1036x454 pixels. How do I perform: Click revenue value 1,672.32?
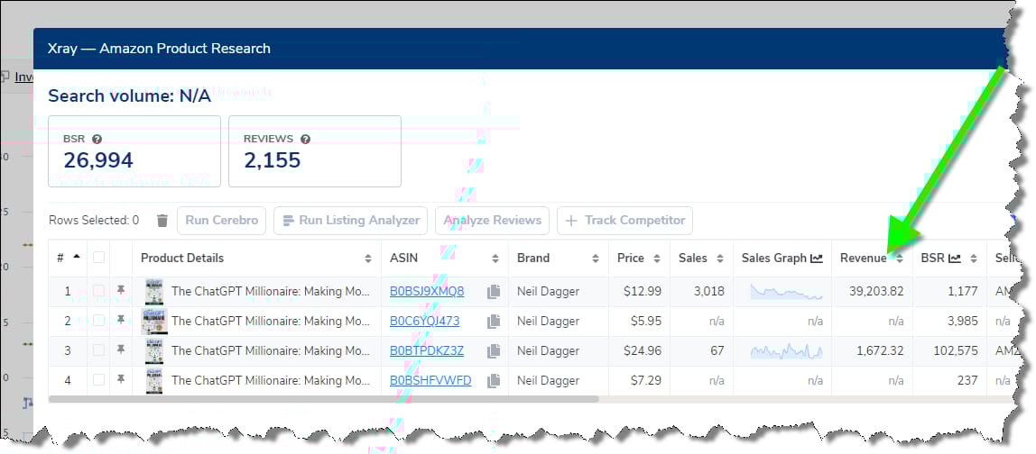[x=880, y=351]
